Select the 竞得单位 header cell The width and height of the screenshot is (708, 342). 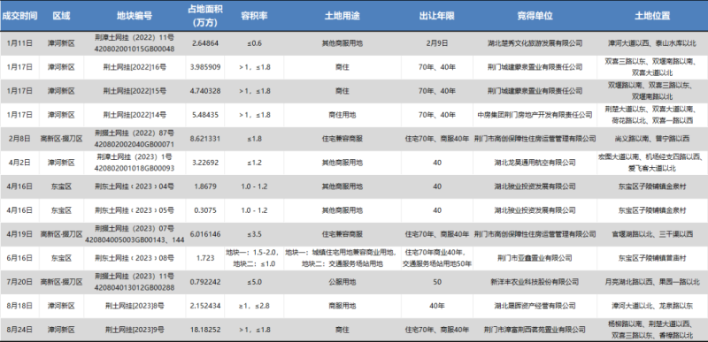535,15
